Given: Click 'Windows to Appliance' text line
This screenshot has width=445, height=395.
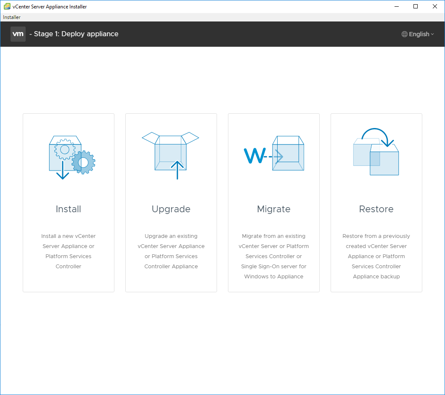Looking at the screenshot, I should (273, 277).
